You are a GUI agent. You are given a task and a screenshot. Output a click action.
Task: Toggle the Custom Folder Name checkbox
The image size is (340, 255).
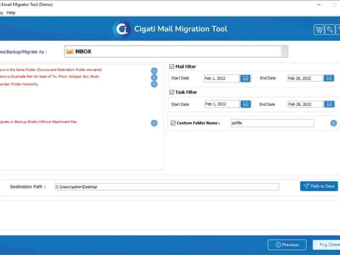point(173,123)
